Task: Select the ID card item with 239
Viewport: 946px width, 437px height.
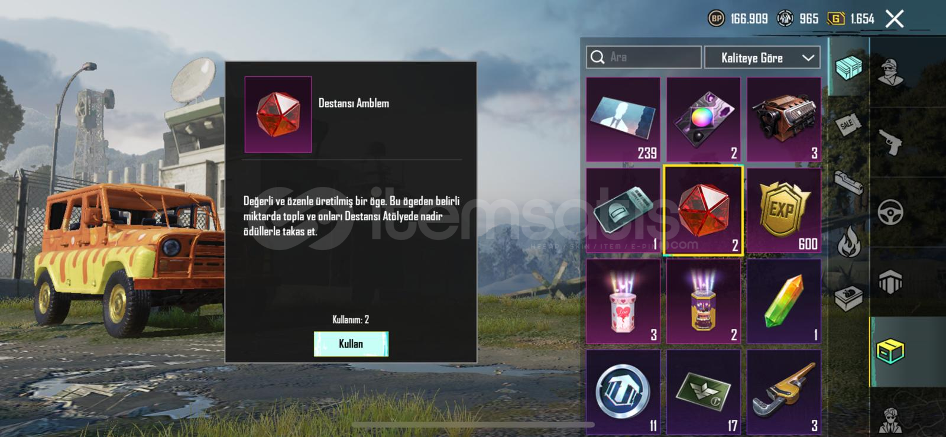Action: coord(623,119)
